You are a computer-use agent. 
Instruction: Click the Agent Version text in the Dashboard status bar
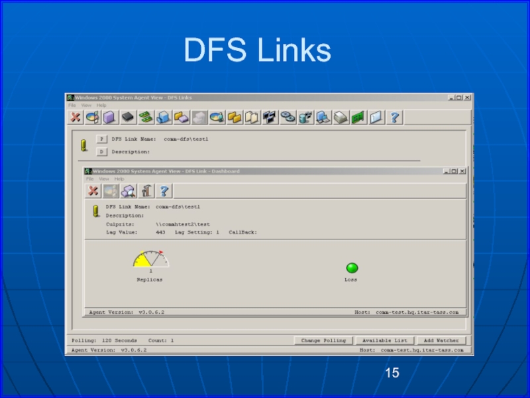click(x=127, y=312)
